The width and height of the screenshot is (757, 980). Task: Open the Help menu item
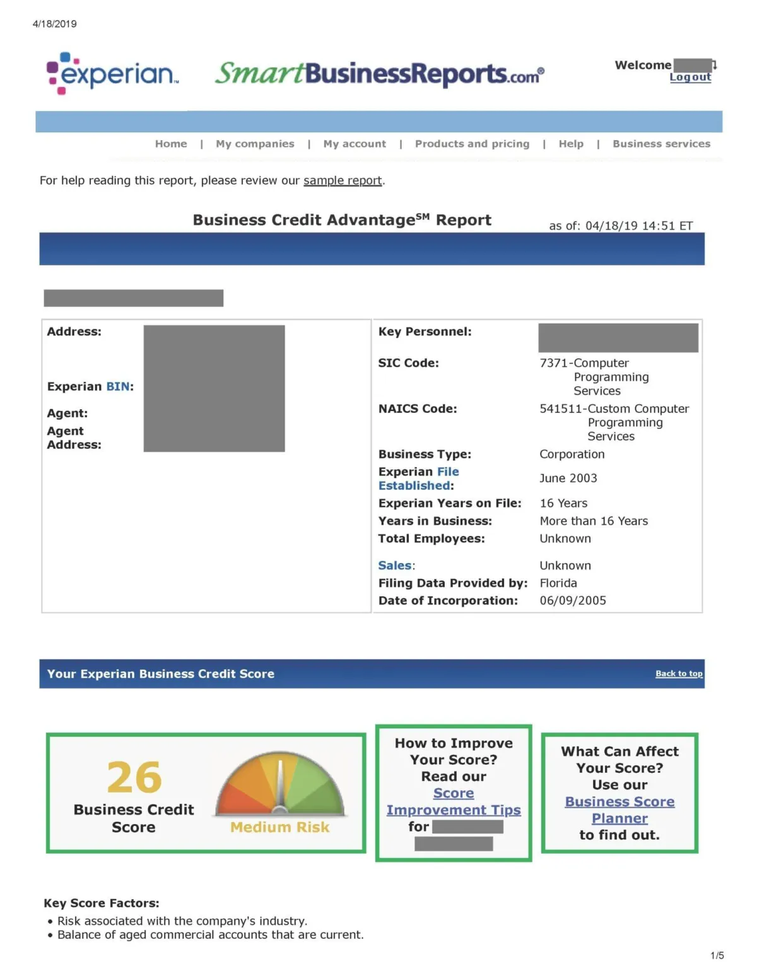pyautogui.click(x=571, y=144)
